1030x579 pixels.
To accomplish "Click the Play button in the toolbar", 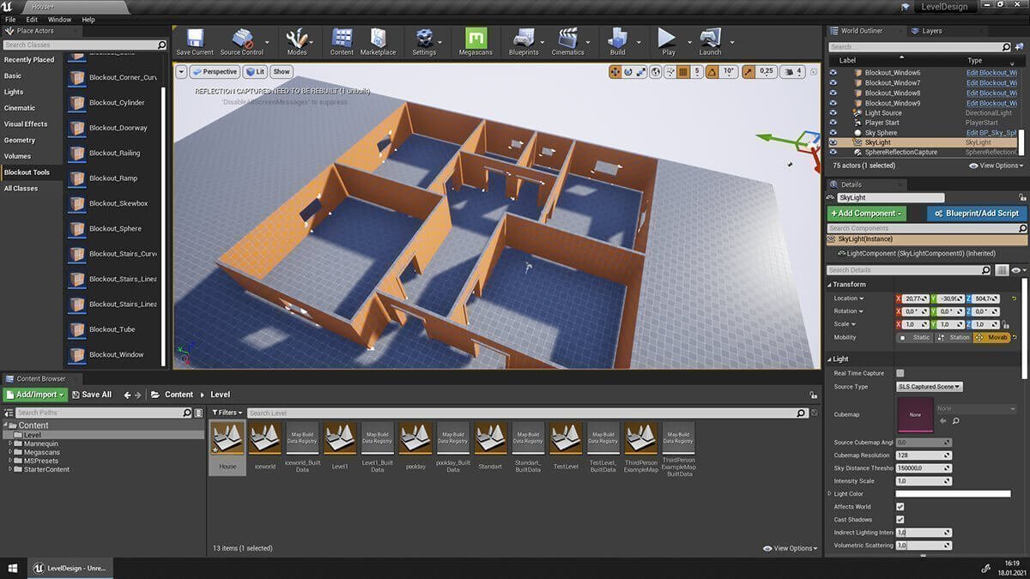I will pyautogui.click(x=668, y=39).
